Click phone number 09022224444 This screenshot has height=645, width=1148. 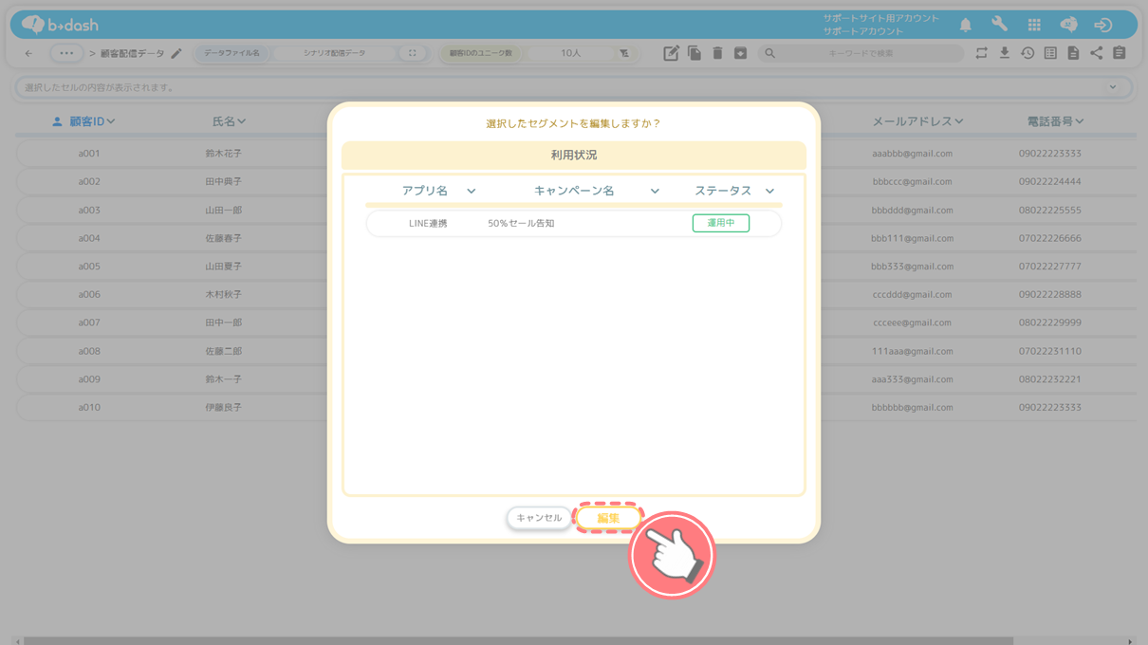[1050, 181]
